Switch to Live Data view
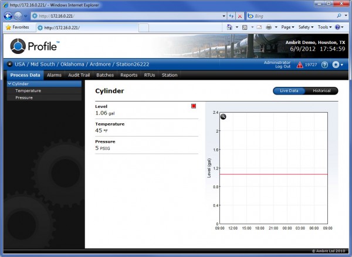352x257 pixels. coord(289,91)
